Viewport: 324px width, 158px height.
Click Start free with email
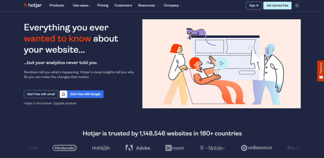[41, 94]
